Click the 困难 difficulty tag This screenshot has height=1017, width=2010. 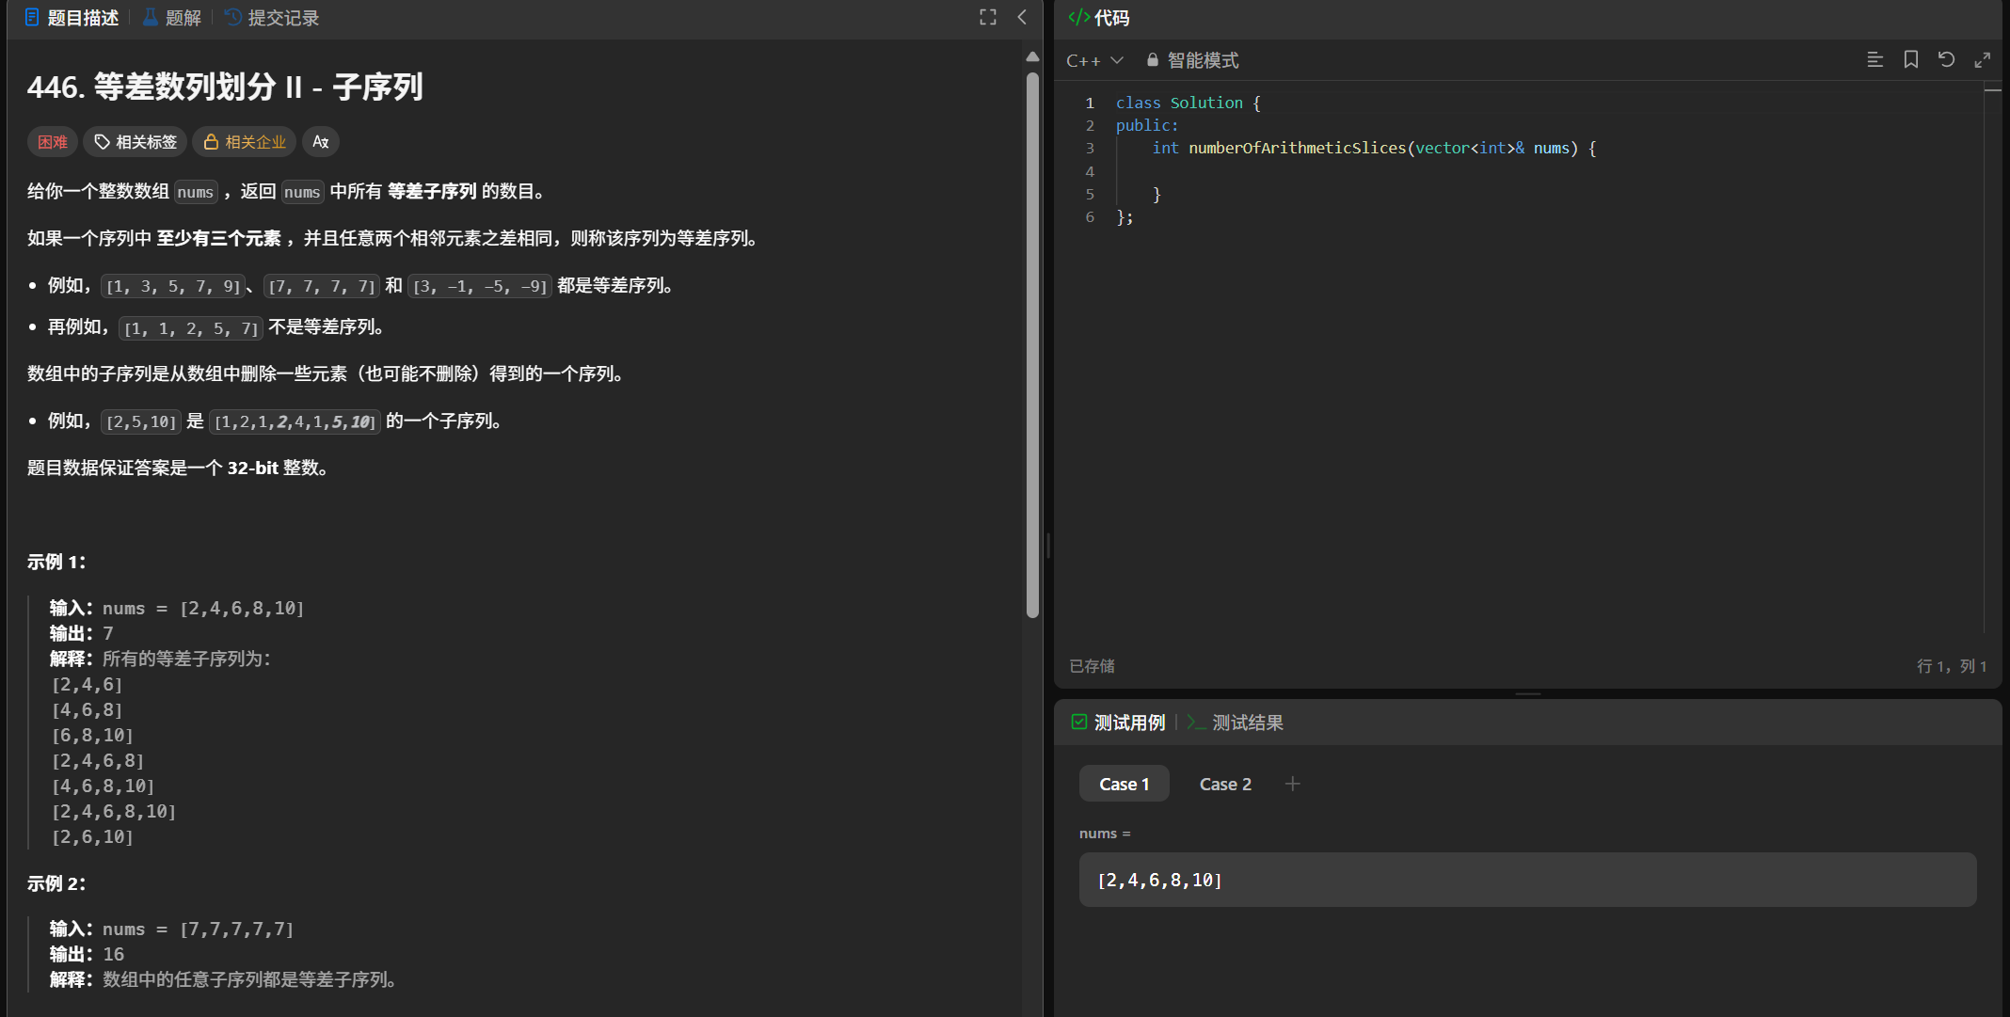click(x=53, y=142)
